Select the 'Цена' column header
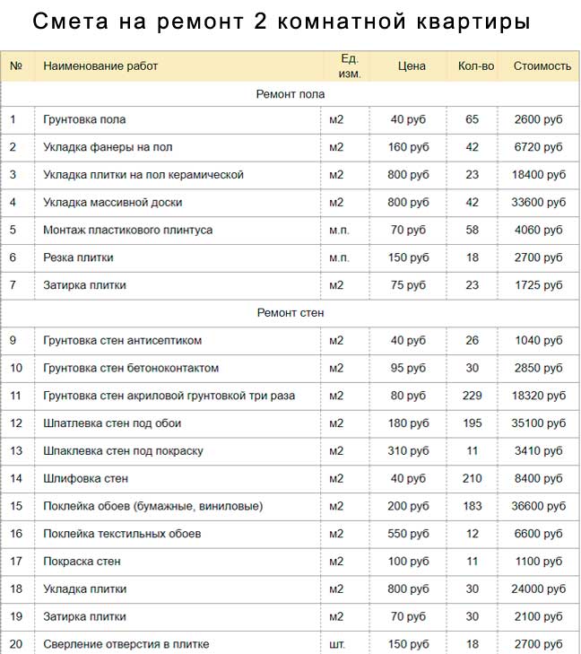This screenshot has height=654, width=581. tap(412, 66)
